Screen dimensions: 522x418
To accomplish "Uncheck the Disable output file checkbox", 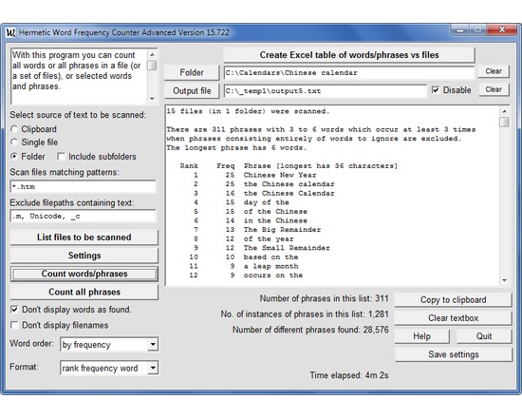I will tap(436, 90).
